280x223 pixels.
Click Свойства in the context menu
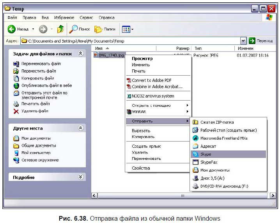[140, 168]
